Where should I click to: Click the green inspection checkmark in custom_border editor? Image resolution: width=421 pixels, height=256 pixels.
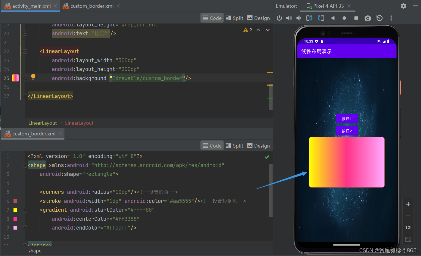tap(267, 157)
